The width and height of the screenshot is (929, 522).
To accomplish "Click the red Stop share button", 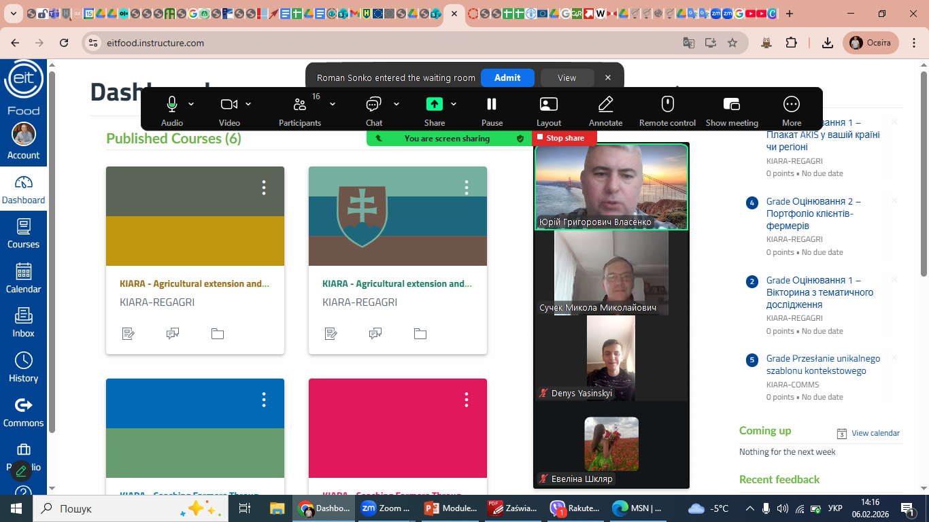I will pos(564,138).
